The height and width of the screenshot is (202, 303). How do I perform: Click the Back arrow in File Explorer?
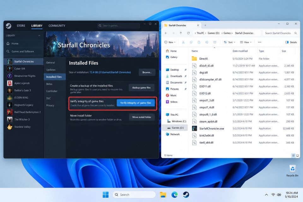pos(166,33)
